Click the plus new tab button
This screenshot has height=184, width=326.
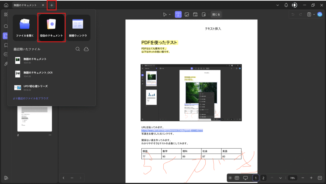coord(52,5)
